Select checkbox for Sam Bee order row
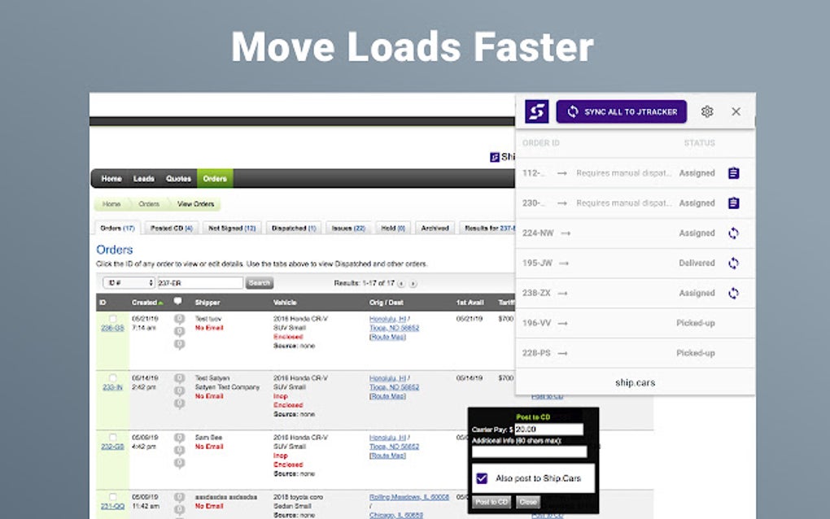The image size is (830, 519). click(x=113, y=437)
